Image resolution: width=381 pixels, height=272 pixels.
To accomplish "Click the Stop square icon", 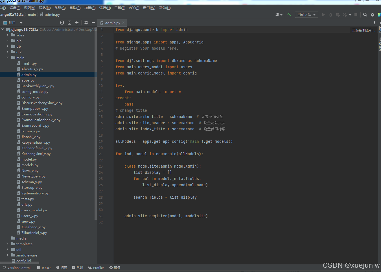I will pos(356,15).
